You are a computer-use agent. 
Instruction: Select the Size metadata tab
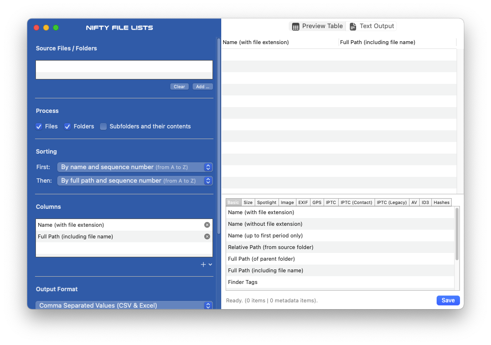coord(248,203)
